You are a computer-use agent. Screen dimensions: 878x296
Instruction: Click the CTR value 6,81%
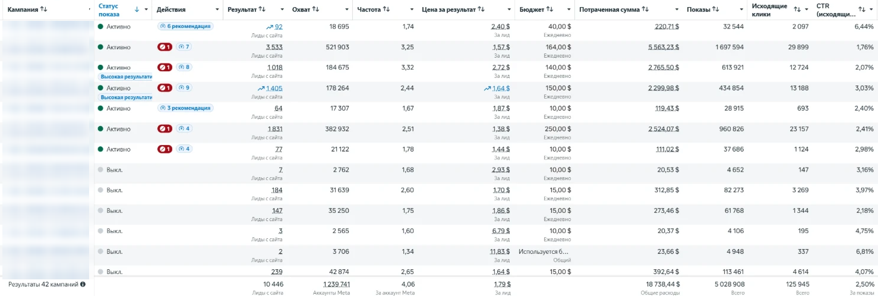point(864,251)
